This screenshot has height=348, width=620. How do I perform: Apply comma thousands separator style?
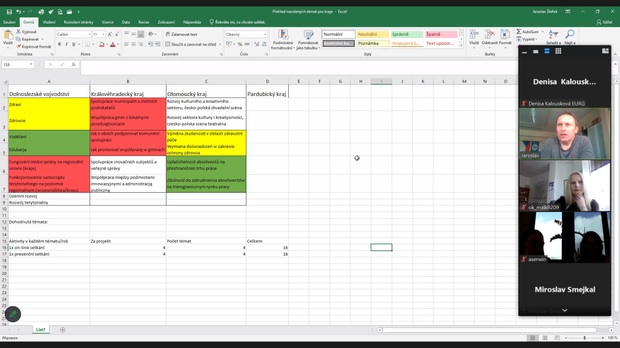click(x=247, y=44)
